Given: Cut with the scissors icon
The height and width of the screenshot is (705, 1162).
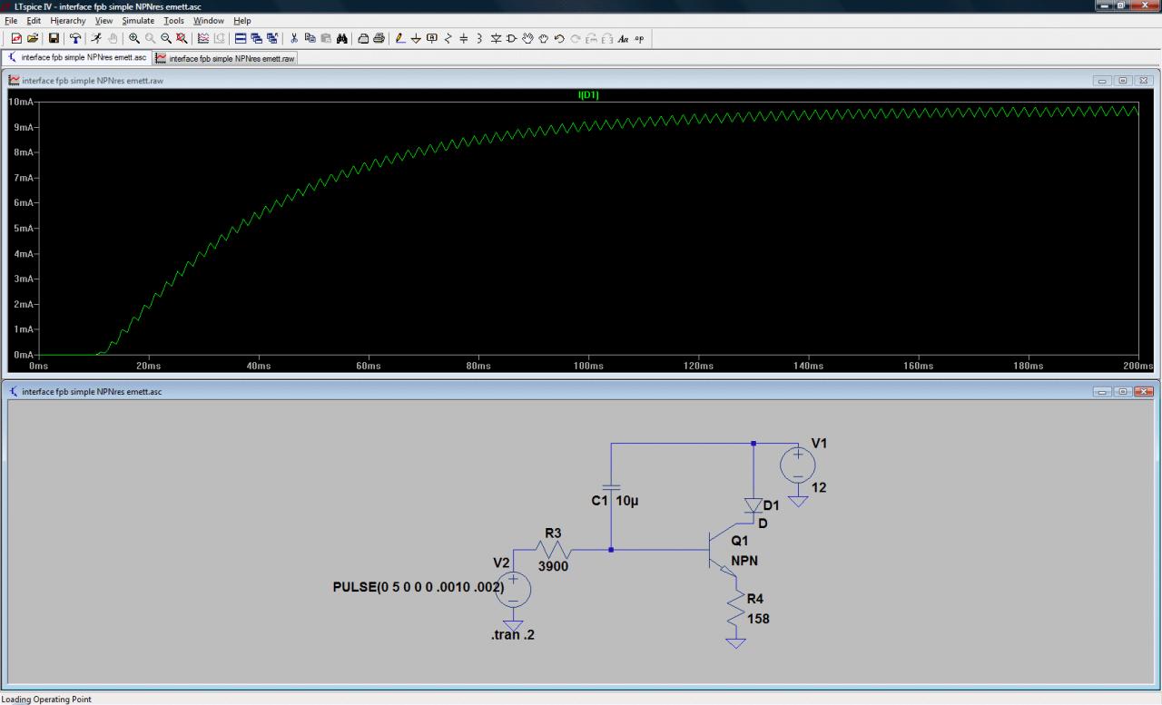Looking at the screenshot, I should [x=294, y=38].
